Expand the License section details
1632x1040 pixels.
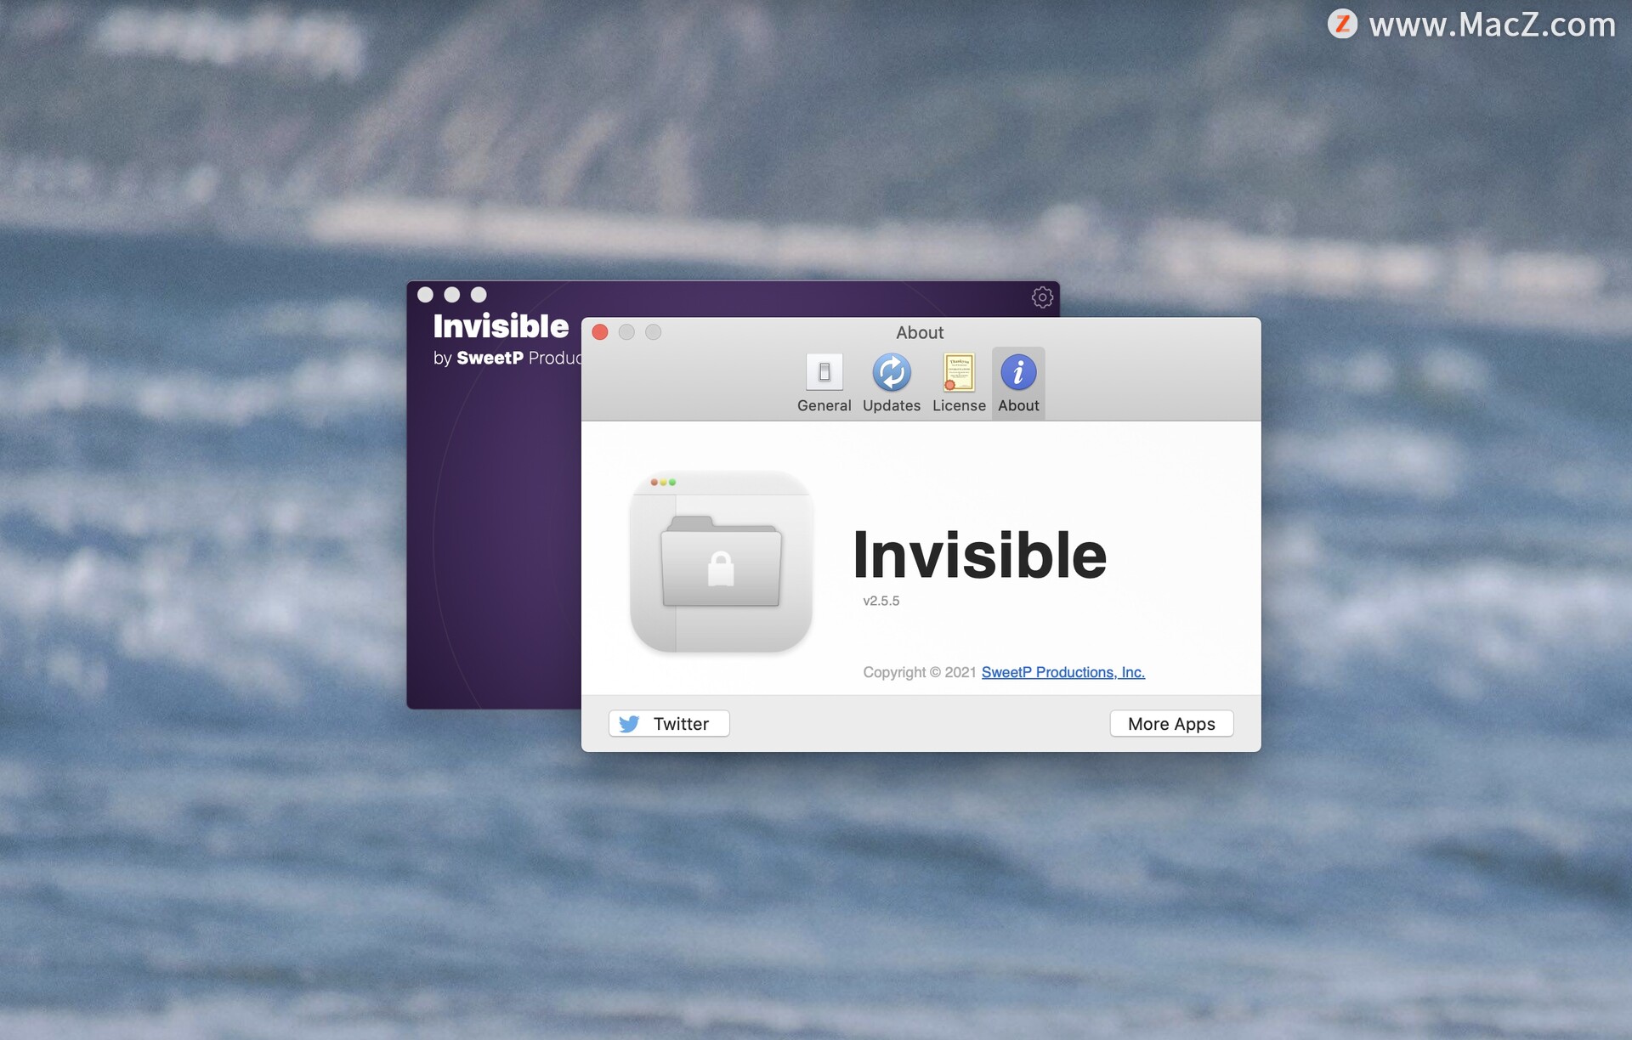[960, 381]
